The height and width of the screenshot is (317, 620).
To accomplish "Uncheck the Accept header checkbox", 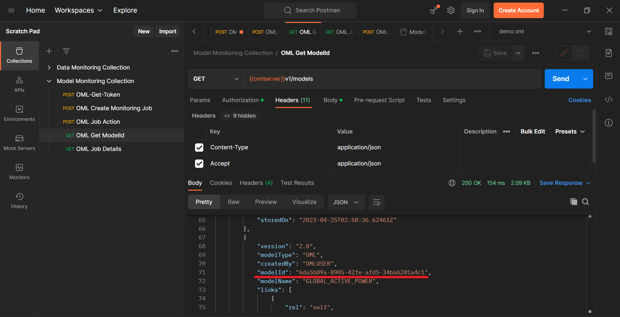I will [199, 164].
